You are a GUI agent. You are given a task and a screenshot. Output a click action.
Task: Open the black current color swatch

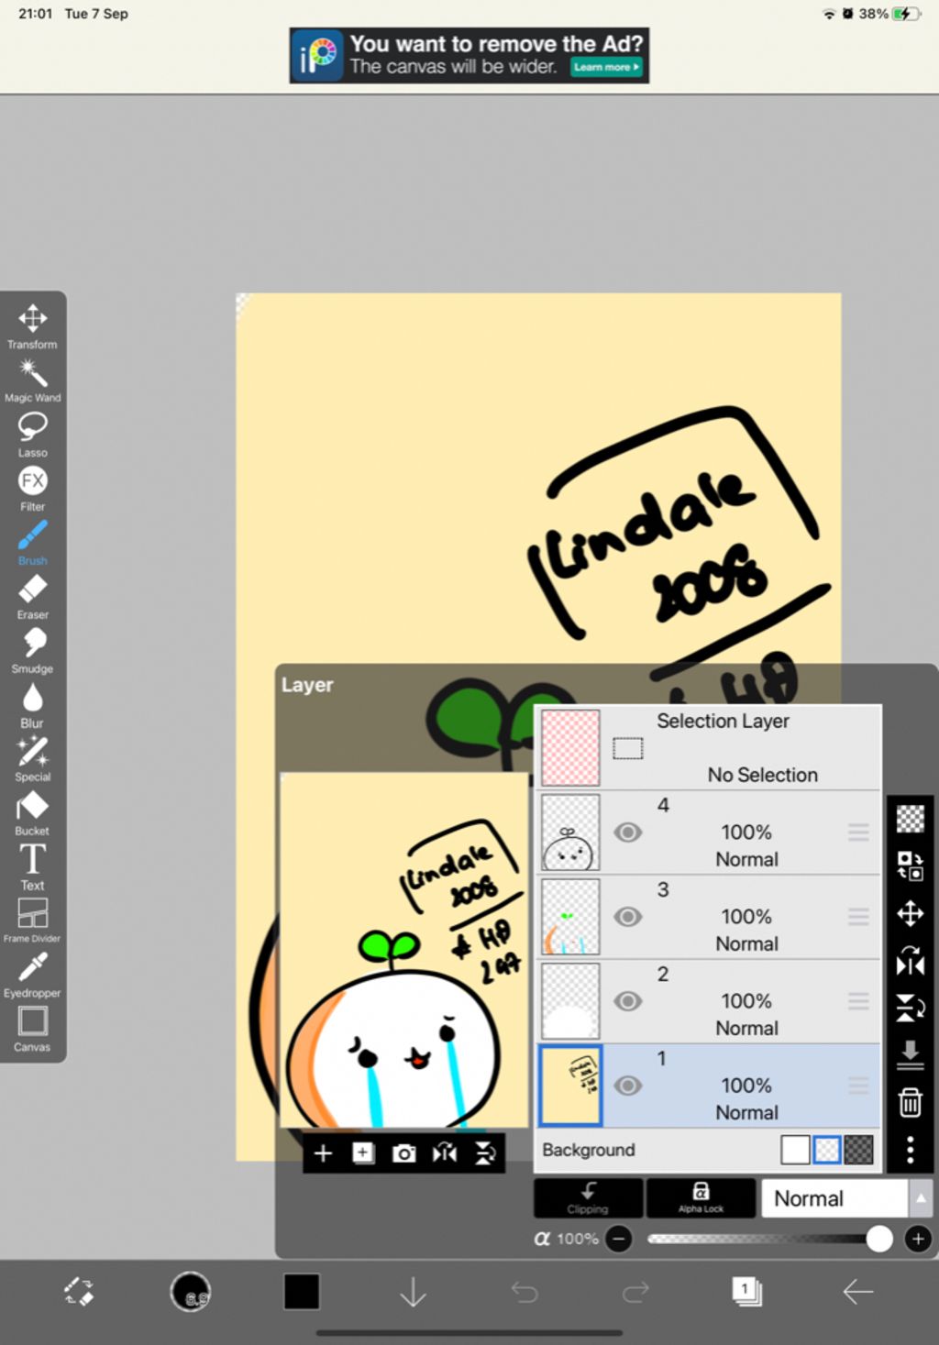point(302,1292)
